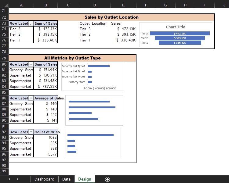Image resolution: width=229 pixels, height=183 pixels.
Task: Select row 85 header
Action: pos(4,92)
